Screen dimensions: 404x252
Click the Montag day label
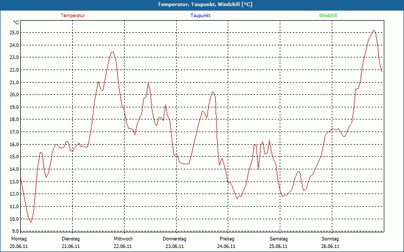click(x=19, y=239)
